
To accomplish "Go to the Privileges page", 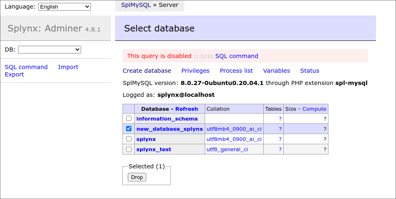I will click(x=195, y=71).
